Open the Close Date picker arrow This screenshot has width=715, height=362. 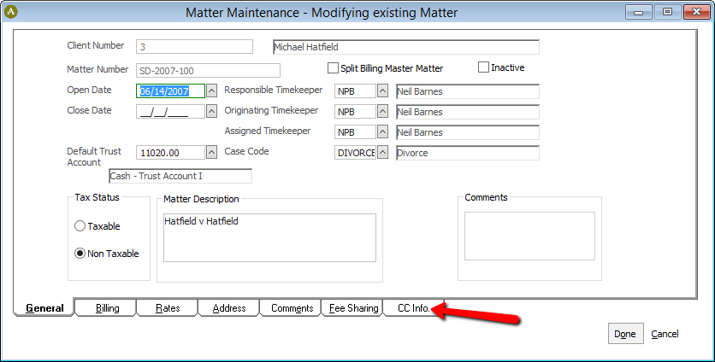pos(211,111)
